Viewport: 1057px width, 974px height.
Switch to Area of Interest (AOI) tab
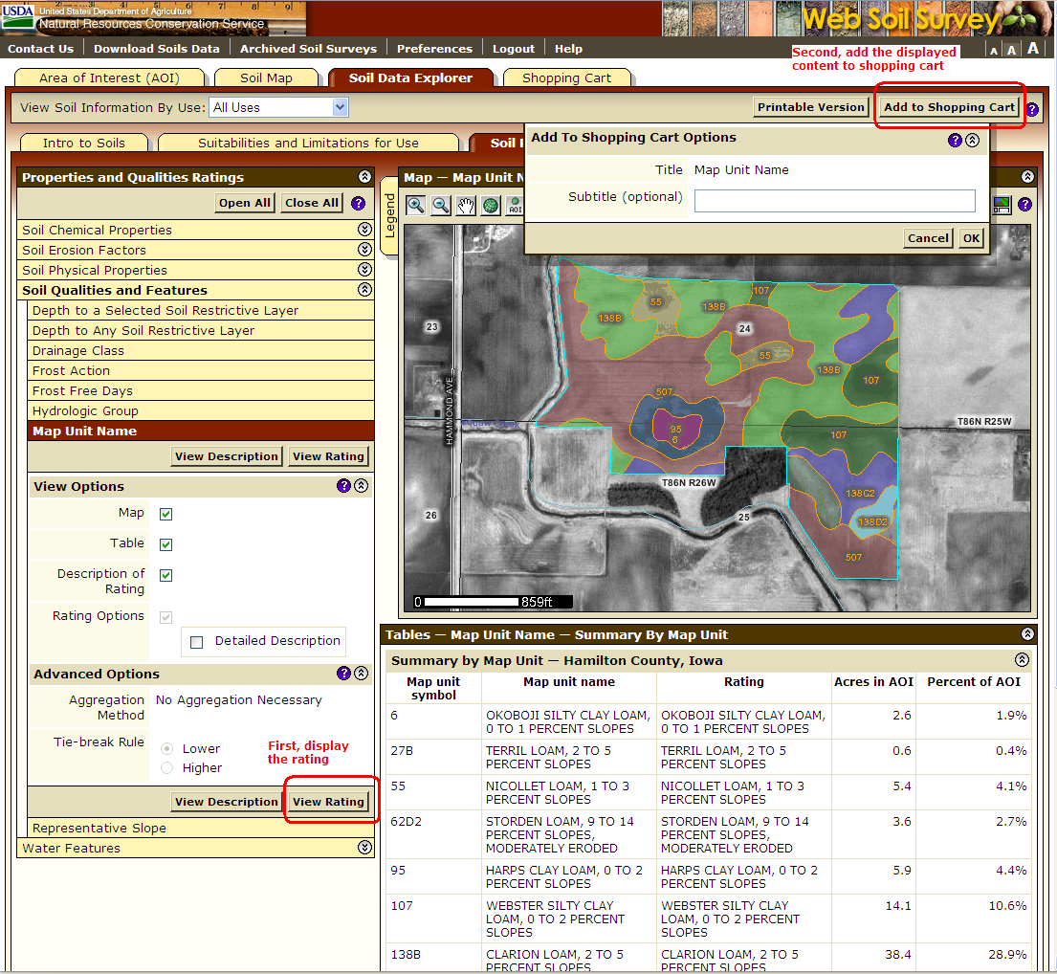(x=109, y=78)
